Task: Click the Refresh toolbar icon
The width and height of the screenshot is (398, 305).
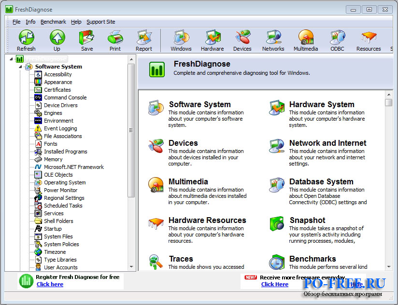Action: [26, 37]
